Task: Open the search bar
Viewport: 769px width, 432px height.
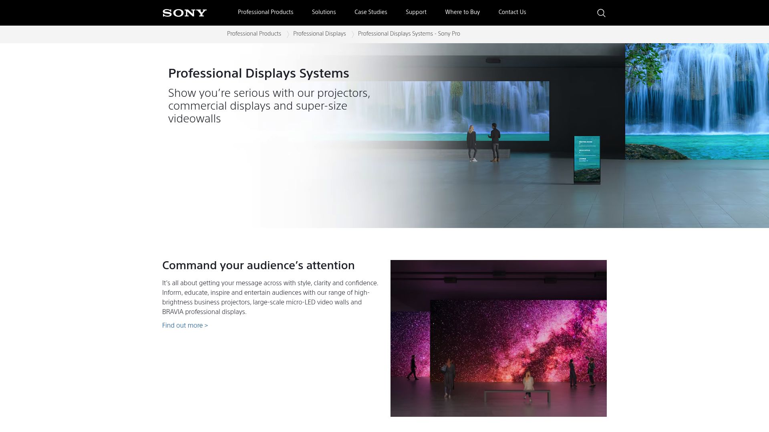Action: [601, 13]
